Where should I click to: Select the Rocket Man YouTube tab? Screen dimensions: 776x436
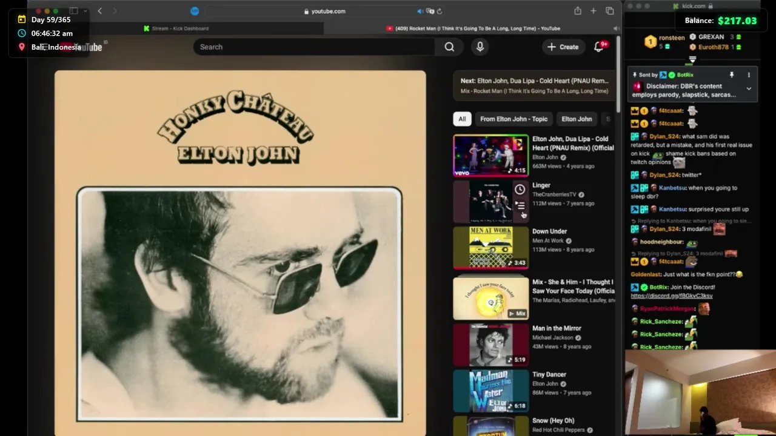point(472,28)
